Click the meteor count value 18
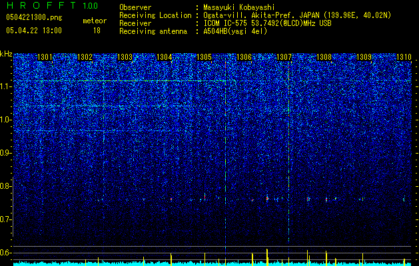This screenshot has height=266, width=419. click(97, 31)
